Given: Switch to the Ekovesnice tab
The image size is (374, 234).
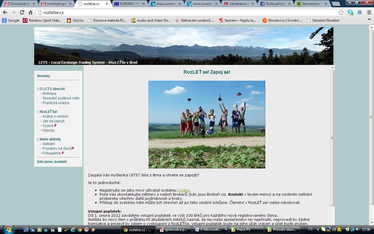Looking at the screenshot, I should pyautogui.click(x=311, y=4).
